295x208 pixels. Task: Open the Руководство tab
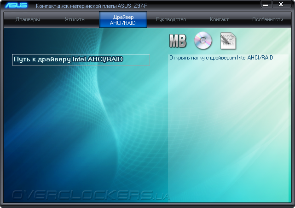point(171,19)
